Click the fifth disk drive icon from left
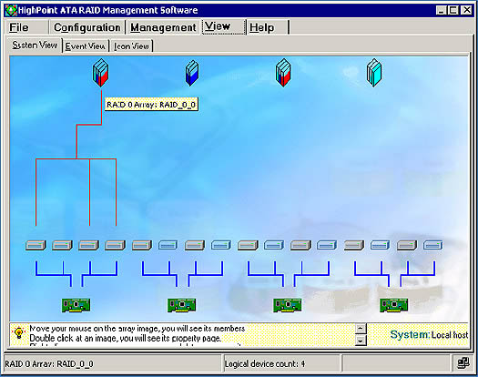This screenshot has height=377, width=478. point(142,245)
